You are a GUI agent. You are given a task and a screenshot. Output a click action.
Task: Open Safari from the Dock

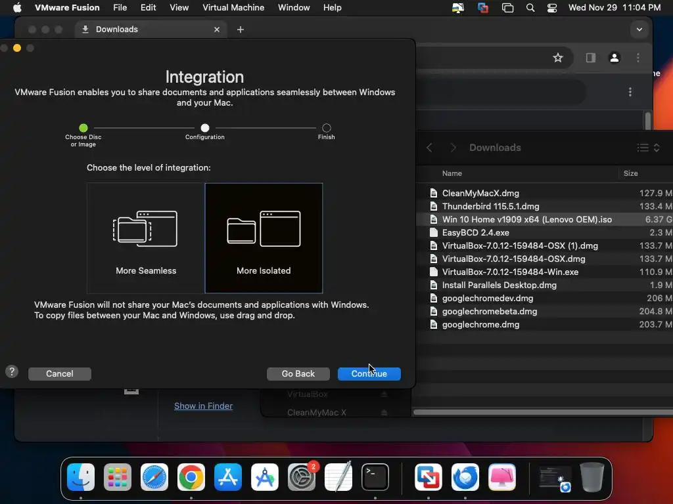pos(154,477)
